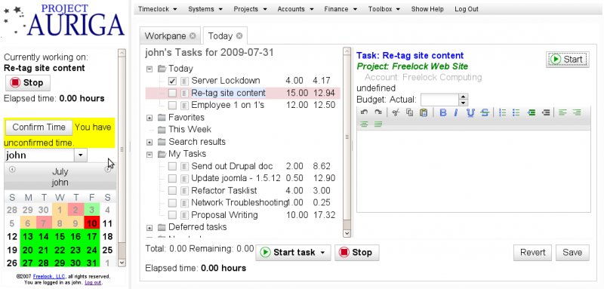Open the Finance menu
This screenshot has height=289, width=604.
[x=341, y=9]
